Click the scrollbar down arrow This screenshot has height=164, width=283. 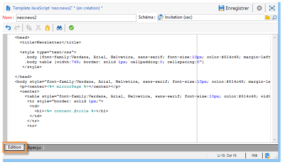pos(275,140)
